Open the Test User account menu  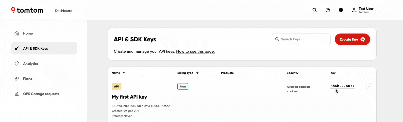pos(366,10)
